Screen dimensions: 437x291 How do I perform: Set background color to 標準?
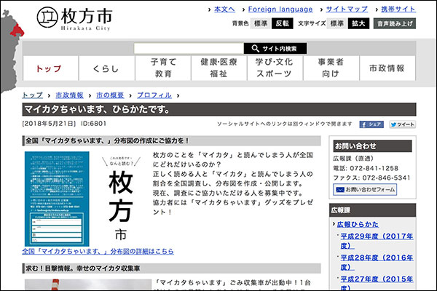pos(261,23)
